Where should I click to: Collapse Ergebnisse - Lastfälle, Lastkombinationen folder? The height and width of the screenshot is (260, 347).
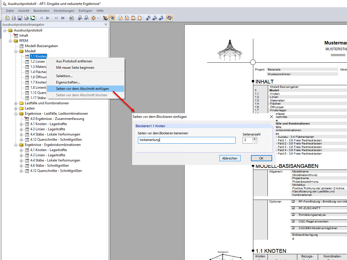(16, 114)
